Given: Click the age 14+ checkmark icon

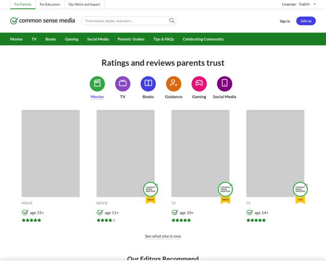Looking at the screenshot, I should [x=250, y=213].
